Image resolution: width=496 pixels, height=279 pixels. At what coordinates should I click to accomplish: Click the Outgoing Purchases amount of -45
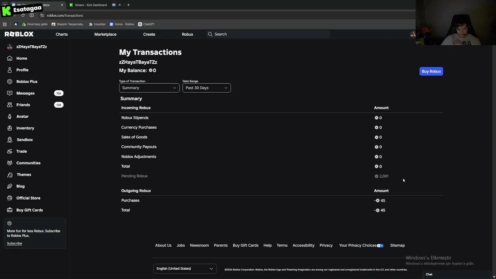coord(380,200)
